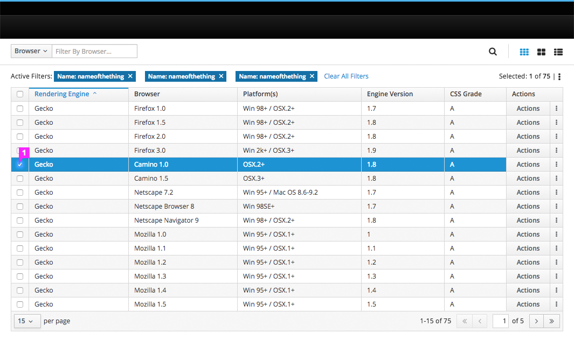This screenshot has height=341, width=574.
Task: Click the Win 95+ / Mac OS 8.6-9.2 cell
Action: [300, 192]
